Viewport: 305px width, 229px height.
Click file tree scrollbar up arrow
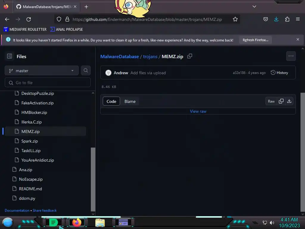tap(93, 93)
